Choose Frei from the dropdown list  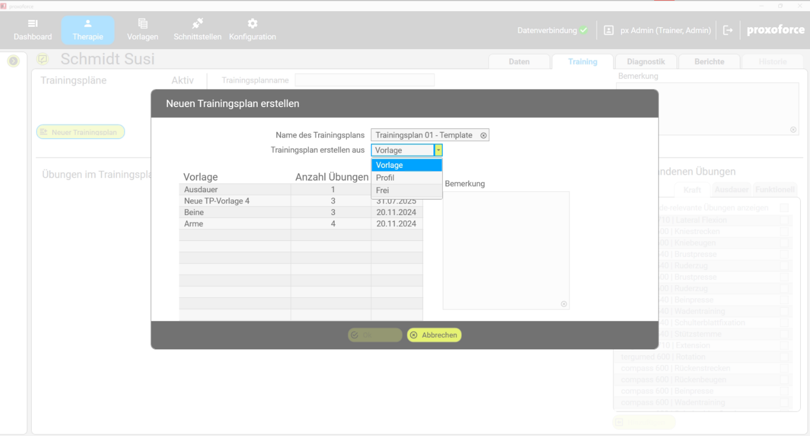(x=383, y=190)
